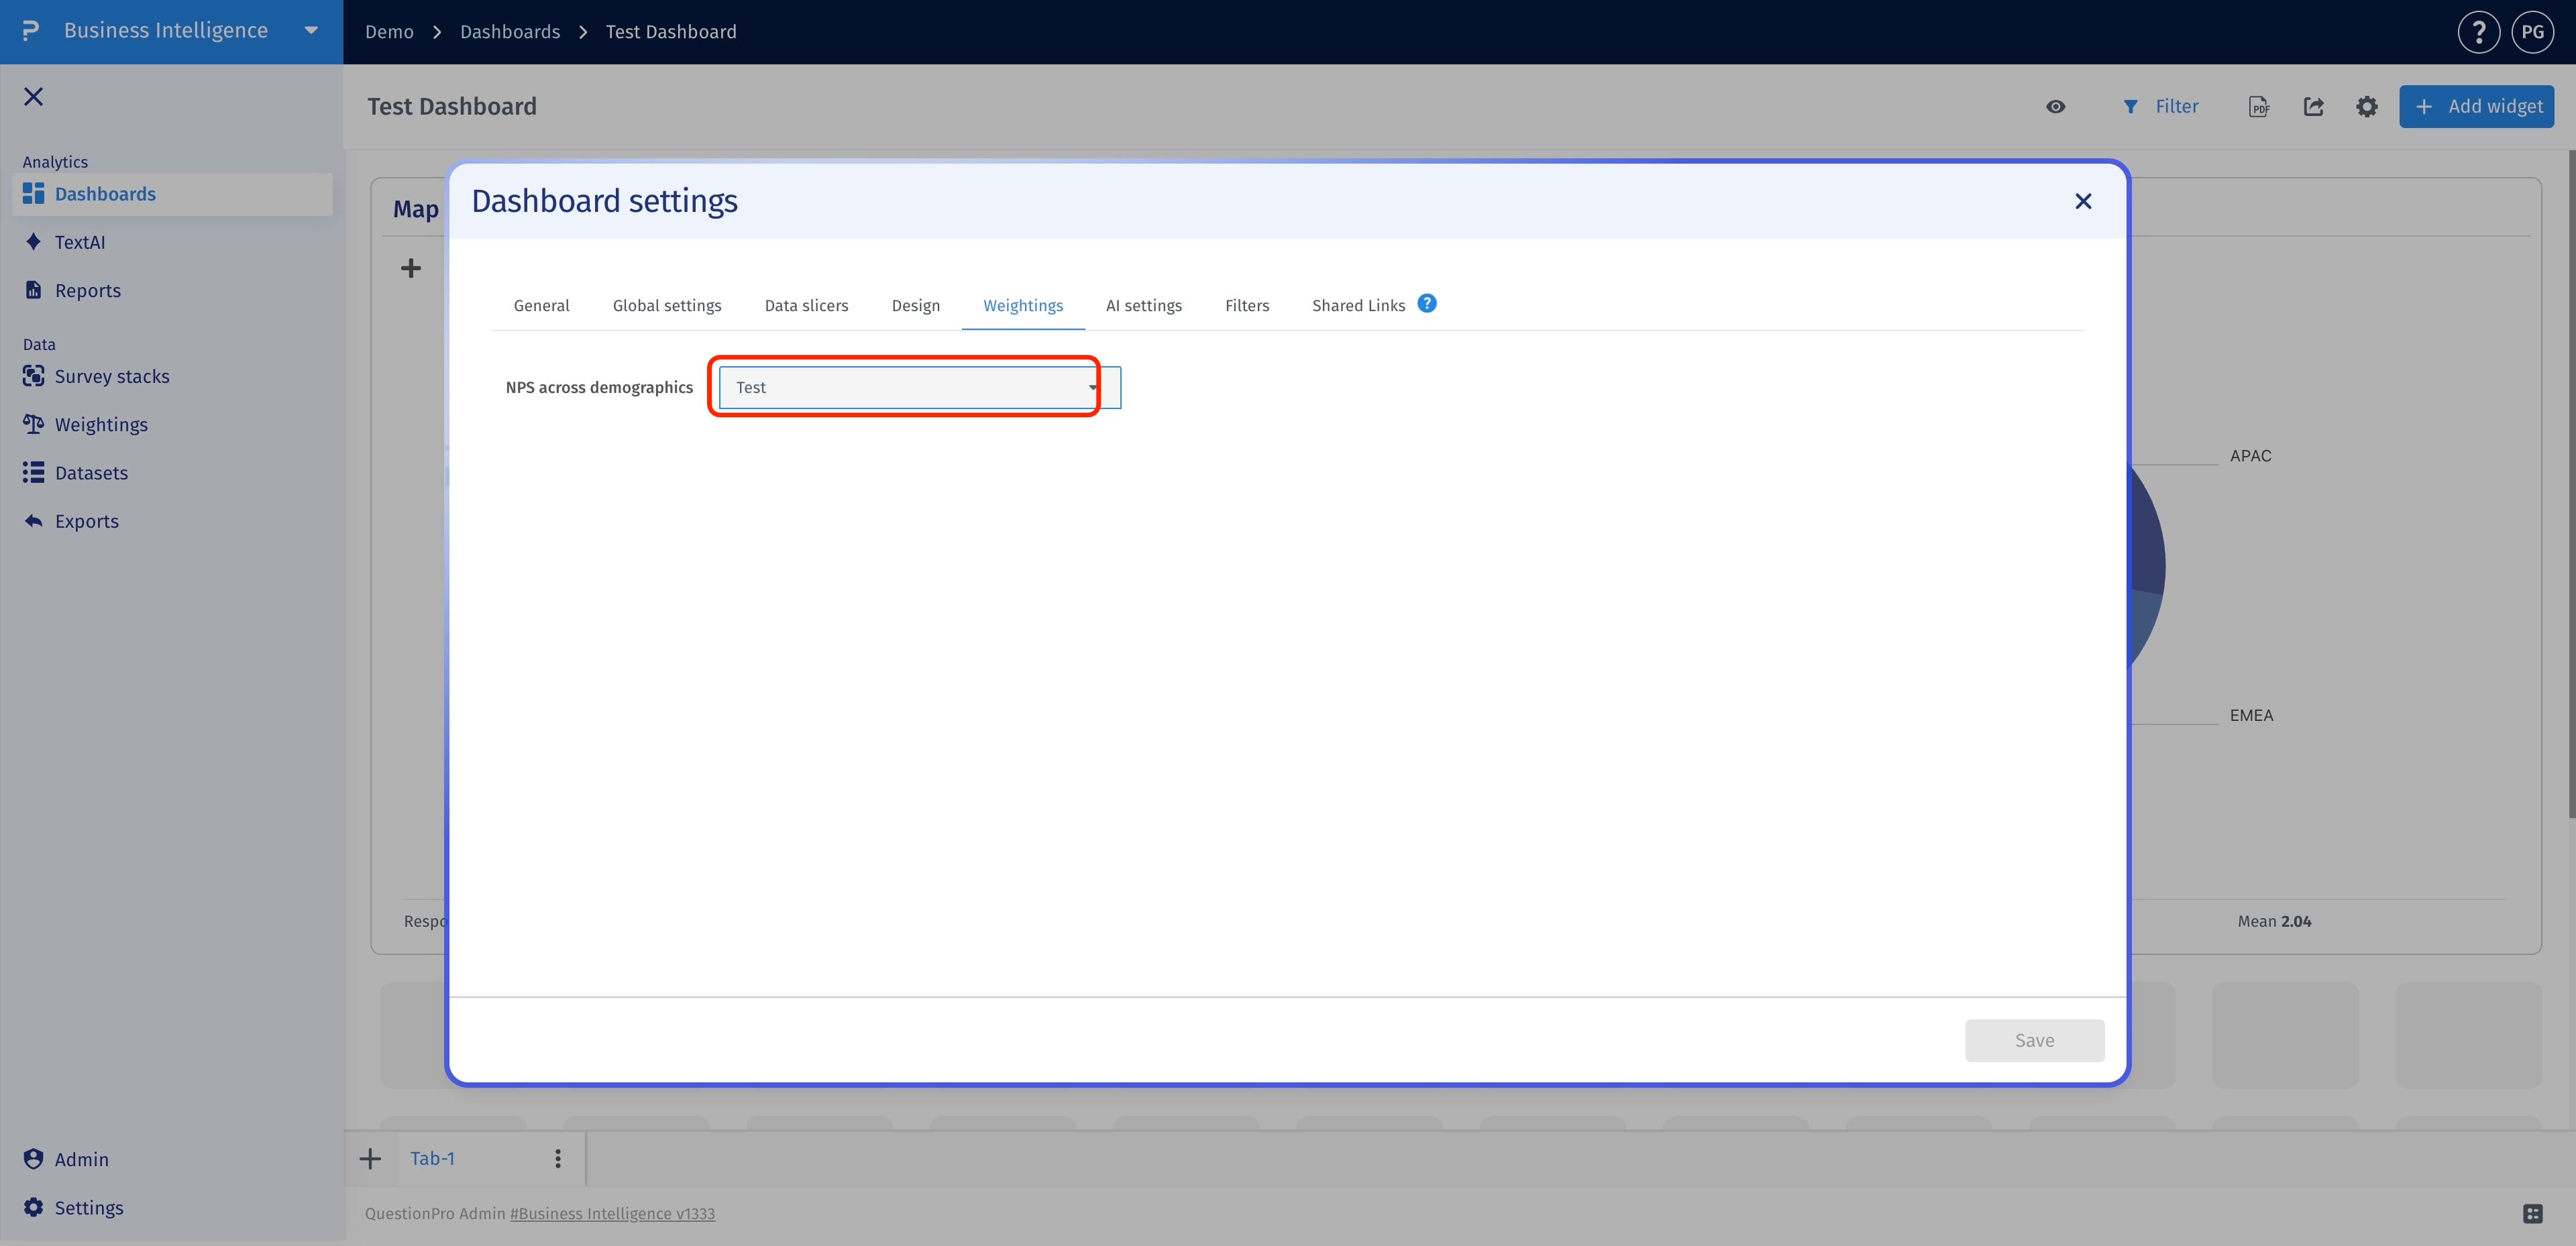The height and width of the screenshot is (1246, 2576).
Task: Open the Data slicers tab
Action: click(x=806, y=305)
